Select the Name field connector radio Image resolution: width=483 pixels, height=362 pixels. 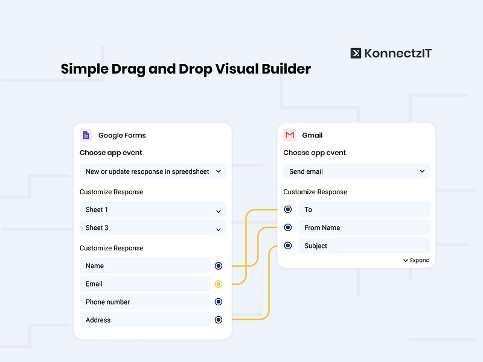point(219,266)
